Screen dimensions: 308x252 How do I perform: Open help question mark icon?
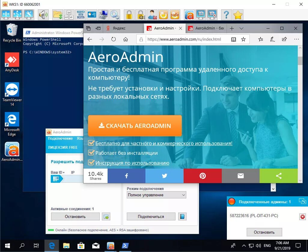226,15
